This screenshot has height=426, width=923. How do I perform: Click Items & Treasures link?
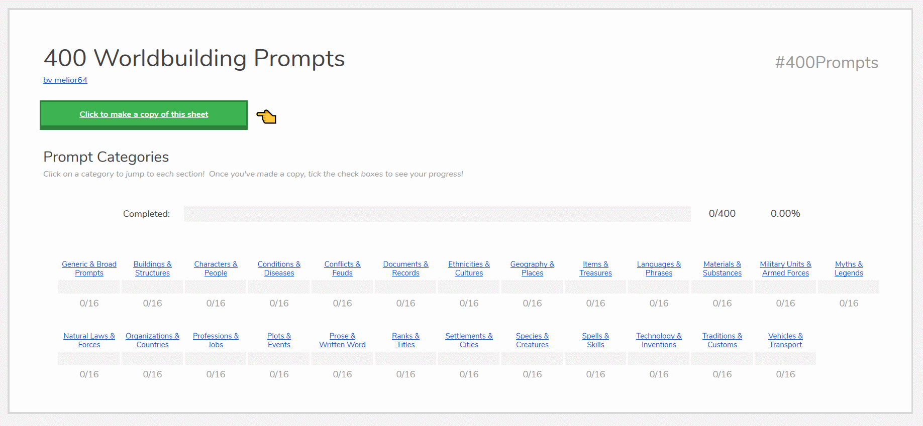pos(595,268)
